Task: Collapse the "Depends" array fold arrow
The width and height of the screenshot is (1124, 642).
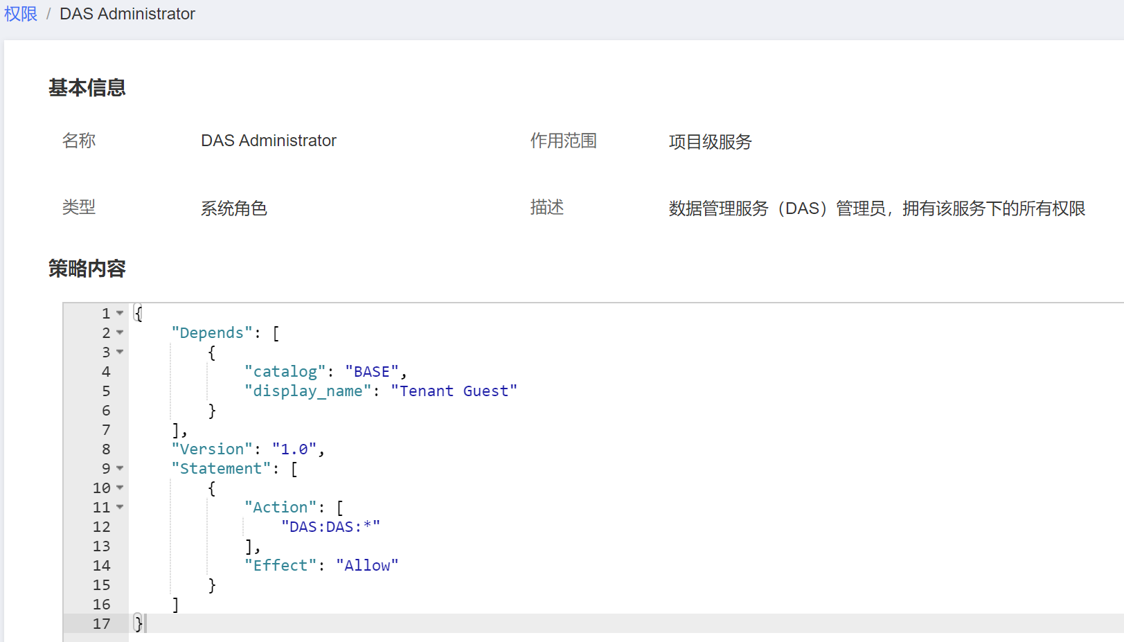Action: click(x=119, y=332)
